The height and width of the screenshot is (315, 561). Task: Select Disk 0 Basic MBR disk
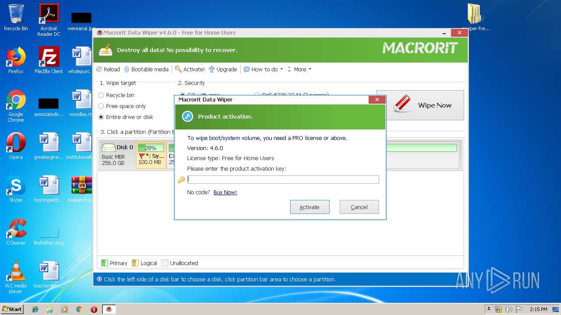[x=117, y=155]
